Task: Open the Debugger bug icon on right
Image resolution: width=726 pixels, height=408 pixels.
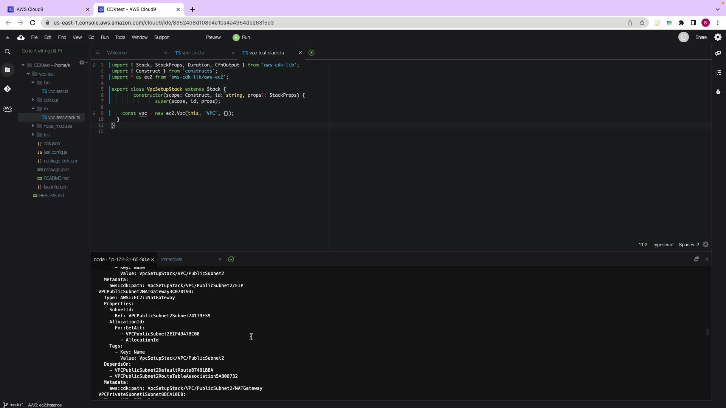Action: click(718, 92)
